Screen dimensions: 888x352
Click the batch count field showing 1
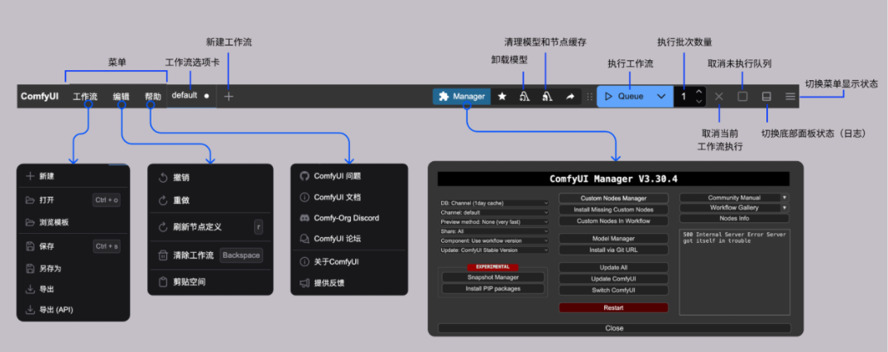[x=684, y=97]
